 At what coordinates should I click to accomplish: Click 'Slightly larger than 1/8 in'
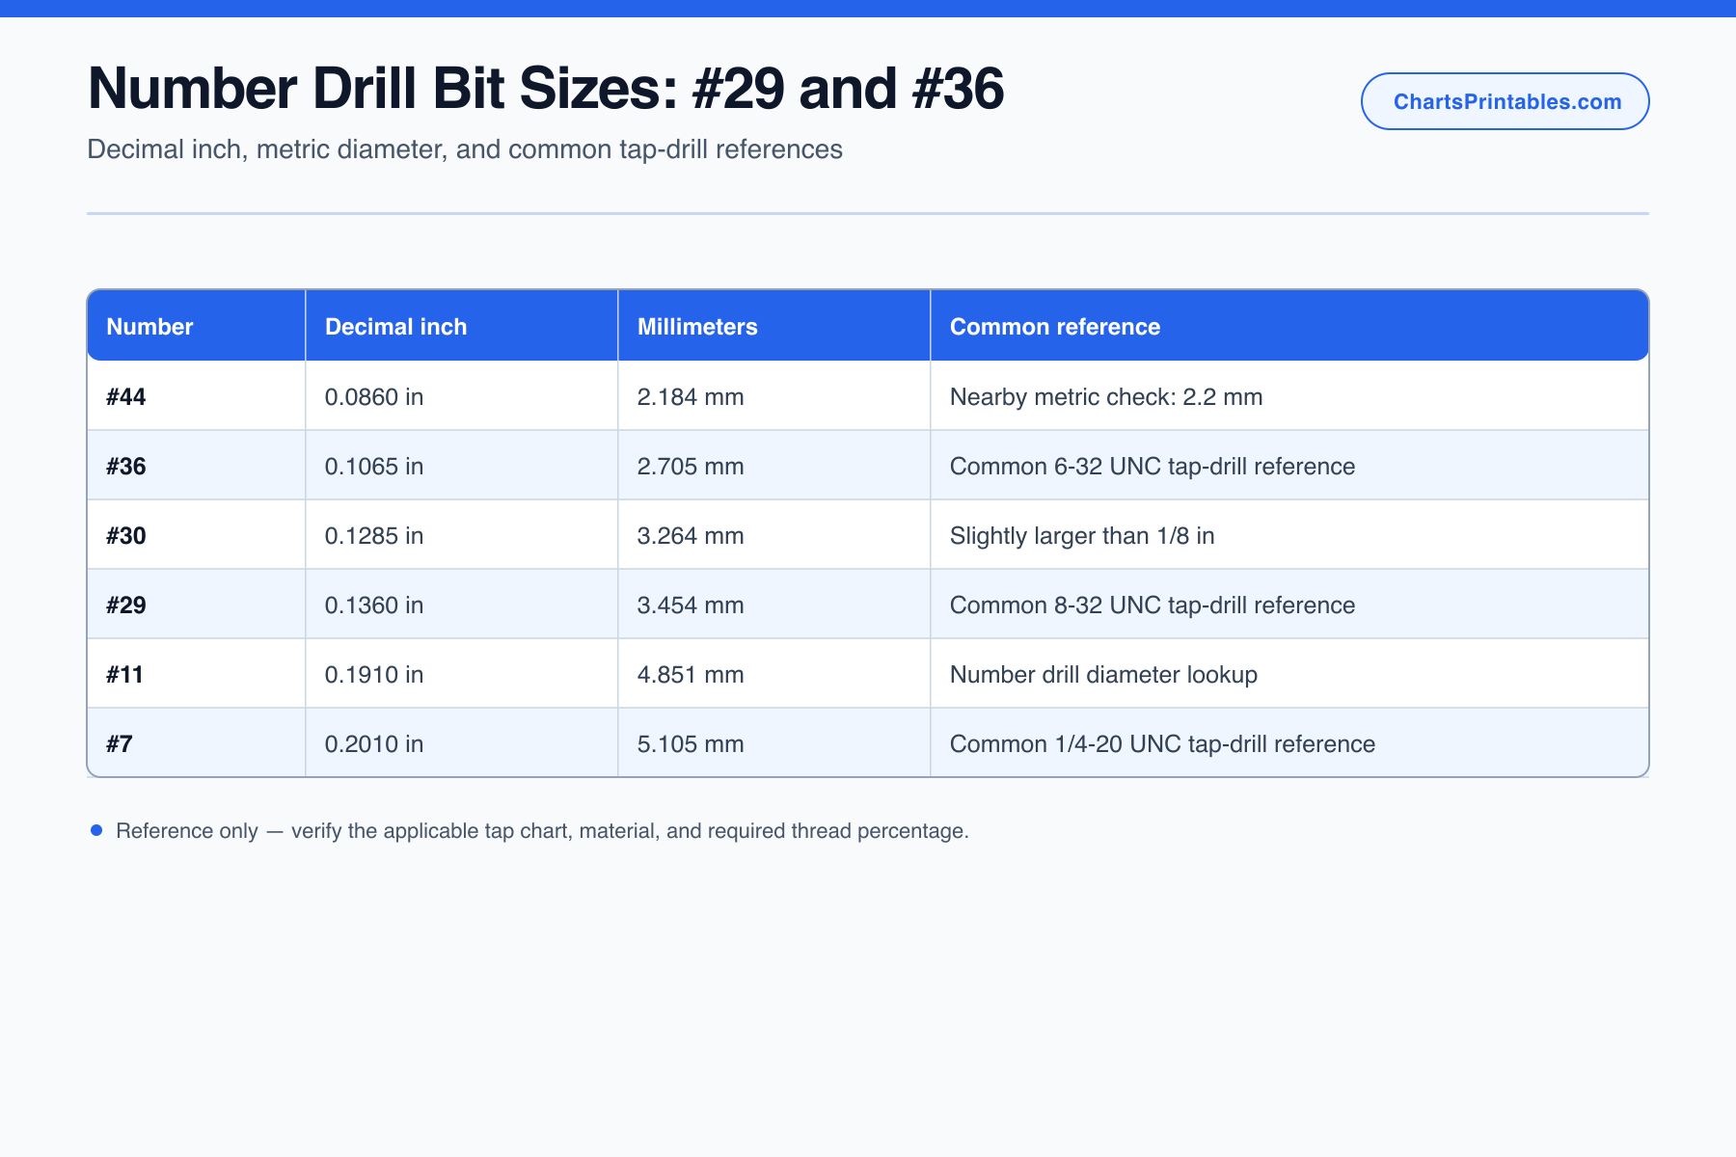click(1082, 536)
